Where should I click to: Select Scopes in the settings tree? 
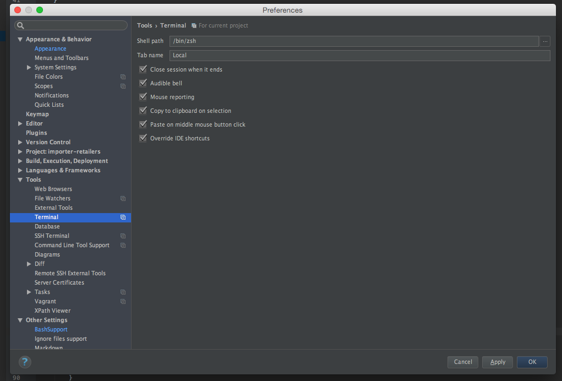click(43, 86)
